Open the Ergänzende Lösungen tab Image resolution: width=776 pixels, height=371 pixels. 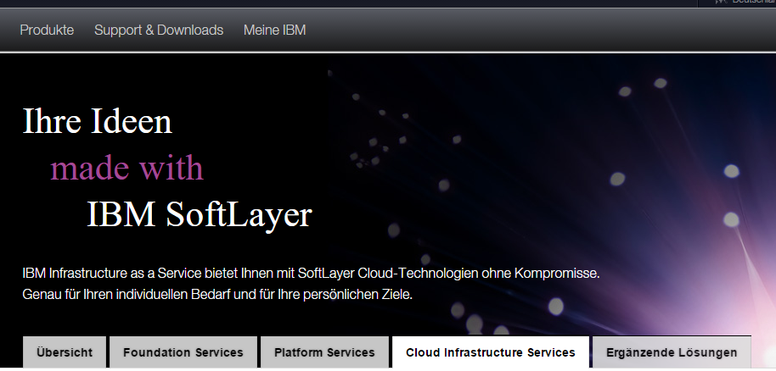coord(672,352)
